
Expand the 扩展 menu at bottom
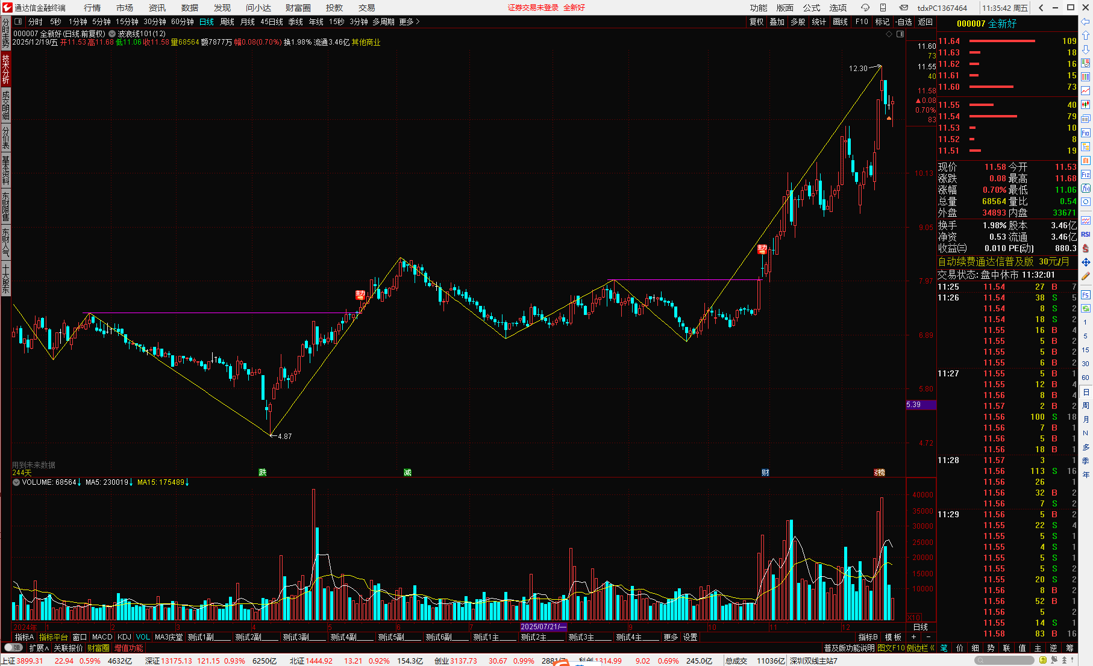(x=39, y=647)
